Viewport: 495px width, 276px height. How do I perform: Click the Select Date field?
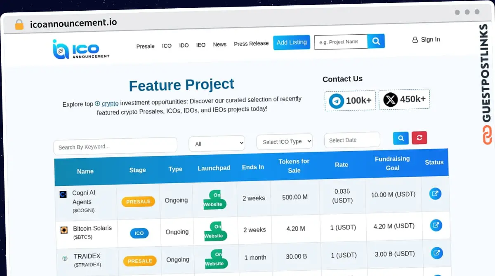point(352,140)
